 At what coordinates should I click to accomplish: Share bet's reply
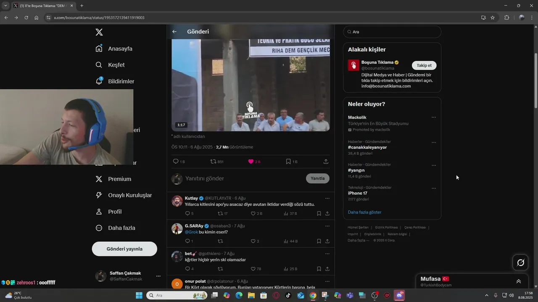pos(327,269)
